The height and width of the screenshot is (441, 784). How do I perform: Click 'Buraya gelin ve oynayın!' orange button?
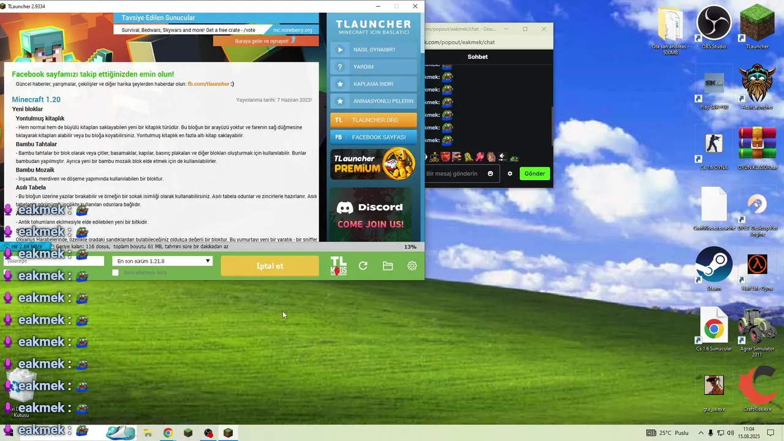[266, 41]
